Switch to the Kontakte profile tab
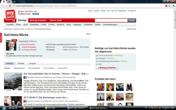Screen dimensions: 176x110 [x=21, y=64]
